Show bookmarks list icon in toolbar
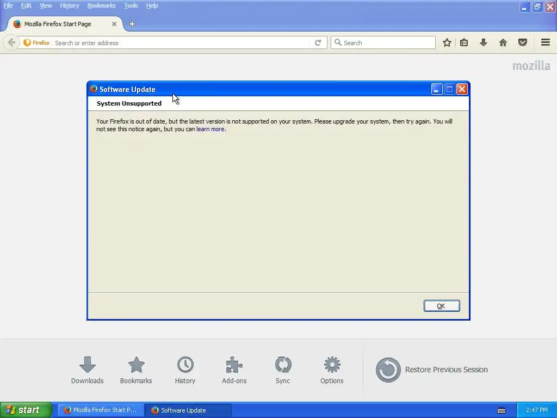Viewport: 557px width, 418px height. 464,42
